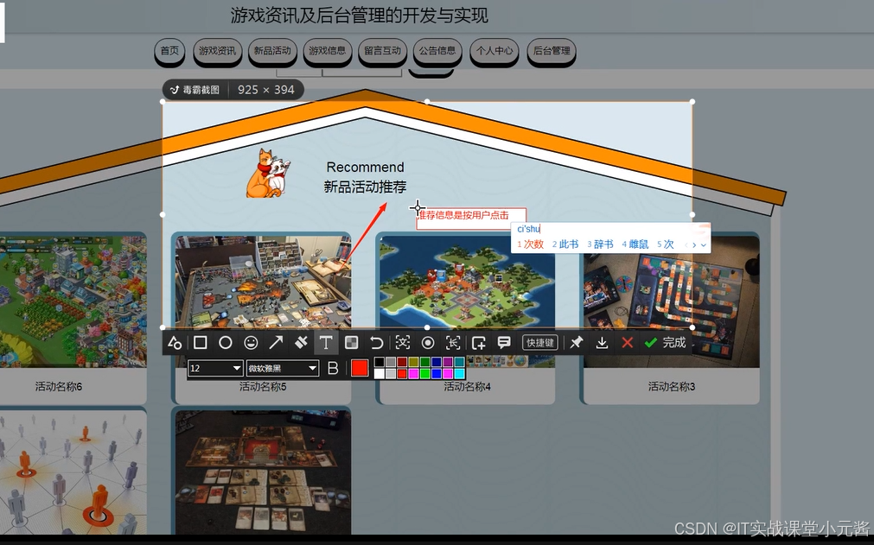Show next IME candidate page arrow

(x=694, y=245)
